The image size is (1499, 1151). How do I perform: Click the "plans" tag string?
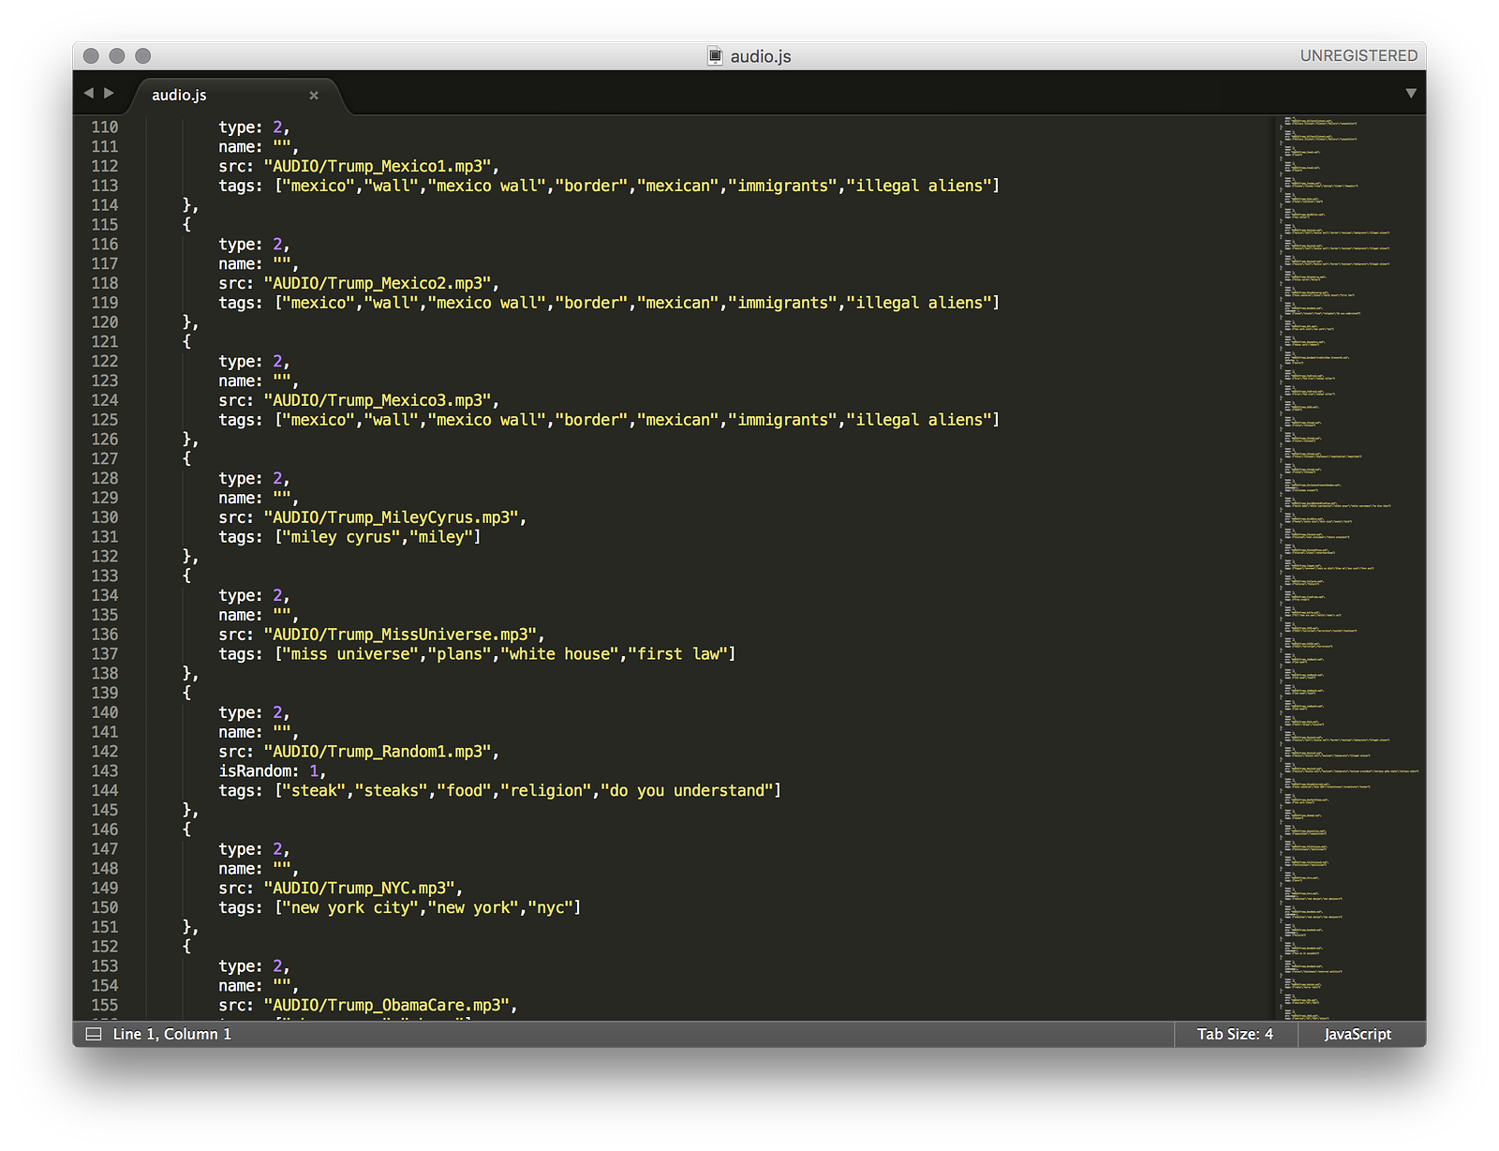pyautogui.click(x=460, y=654)
